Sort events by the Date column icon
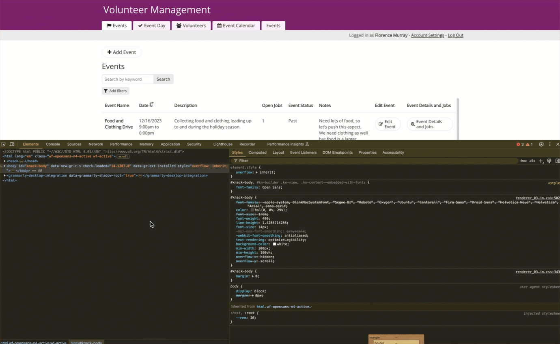560x344 pixels. click(151, 105)
